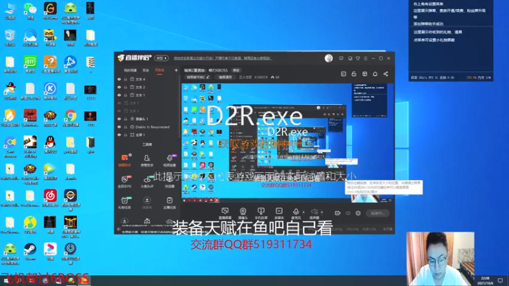The image size is (509, 286).
Task: Open the 弹幕助手 danmaku assistant tool
Action: (x=125, y=161)
